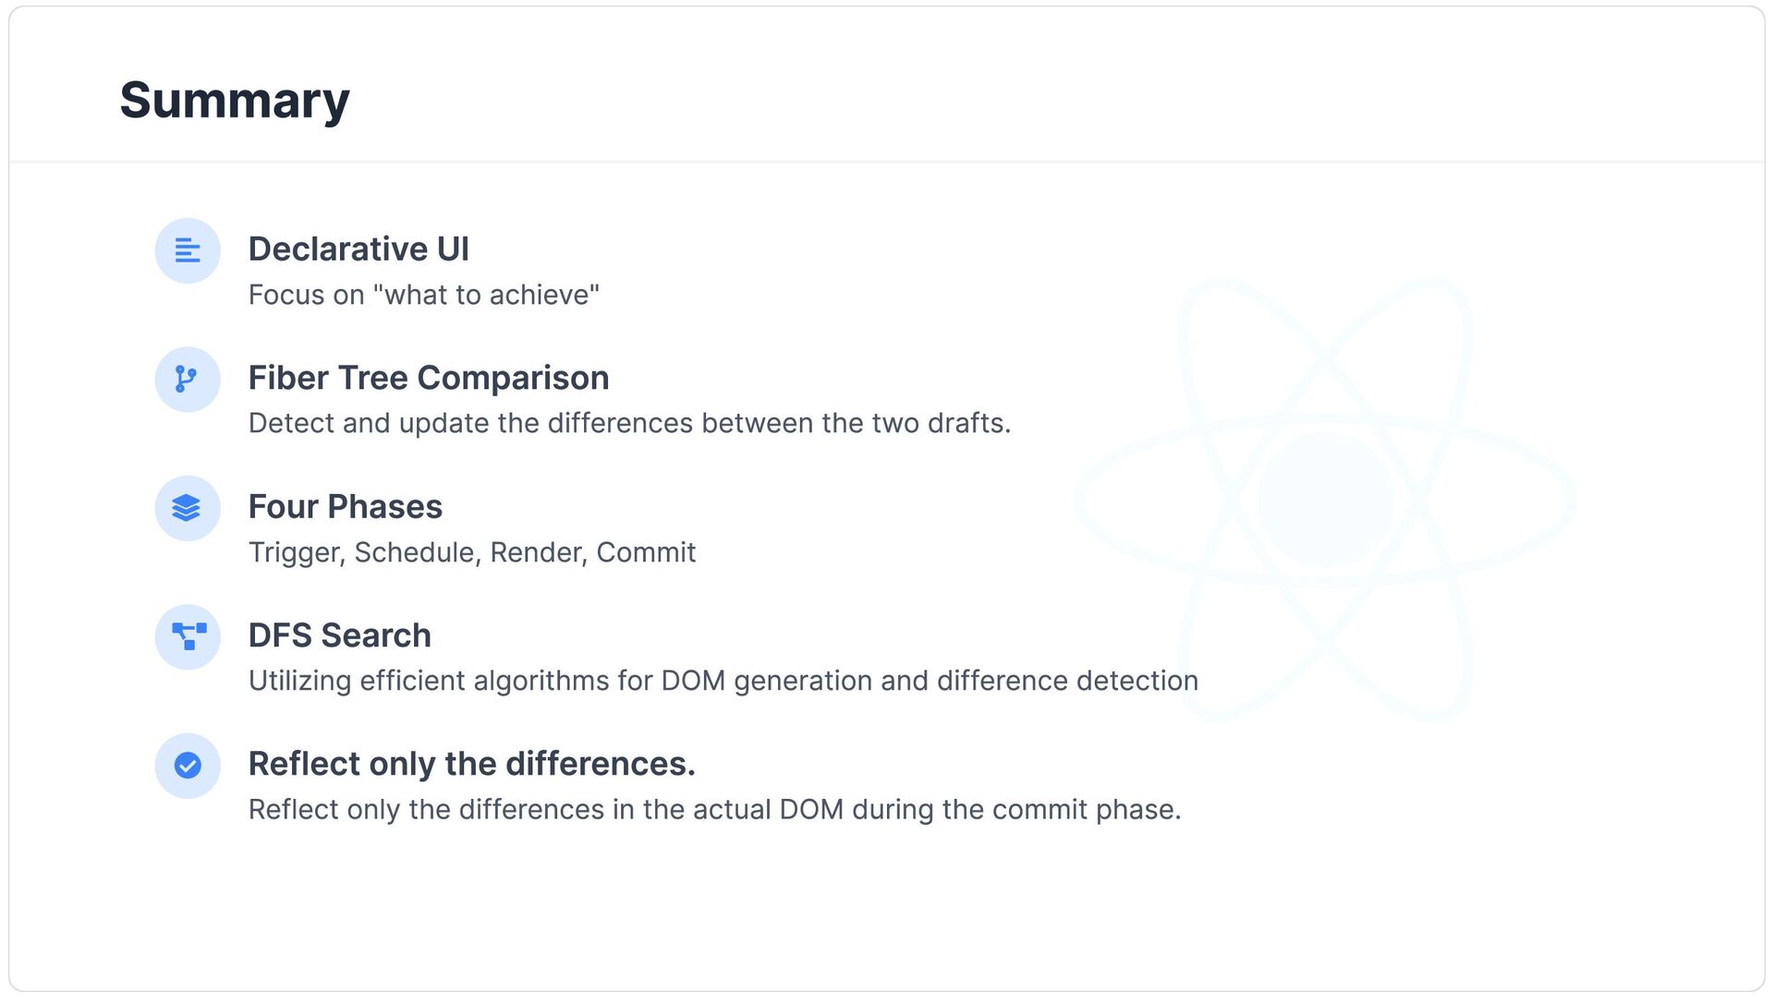Click the center nucleus of React logo

pyautogui.click(x=1326, y=499)
